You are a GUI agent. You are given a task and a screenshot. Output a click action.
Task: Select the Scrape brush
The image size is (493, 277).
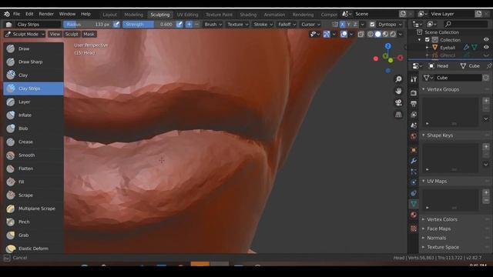coord(33,195)
